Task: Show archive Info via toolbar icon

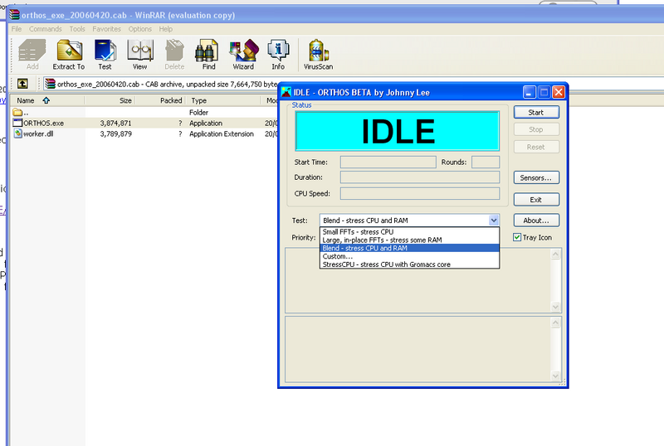Action: point(278,54)
